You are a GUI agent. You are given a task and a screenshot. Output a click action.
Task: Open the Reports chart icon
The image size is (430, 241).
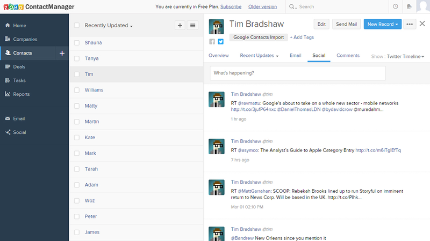point(8,94)
